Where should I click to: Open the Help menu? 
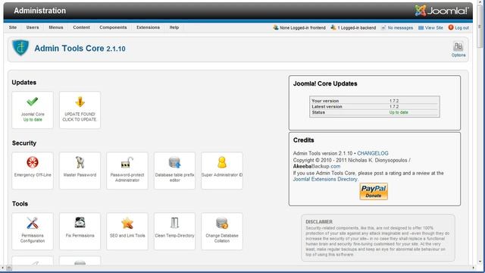point(174,27)
